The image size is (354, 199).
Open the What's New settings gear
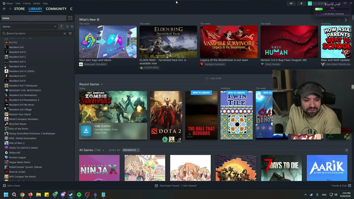tap(98, 20)
